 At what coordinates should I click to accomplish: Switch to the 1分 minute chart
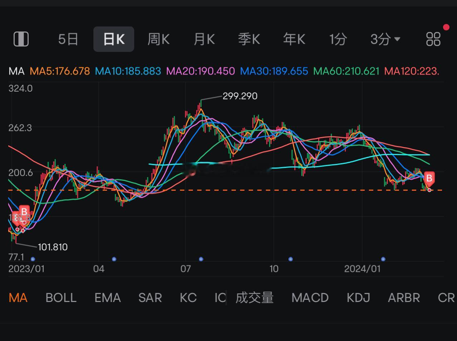[x=338, y=39]
